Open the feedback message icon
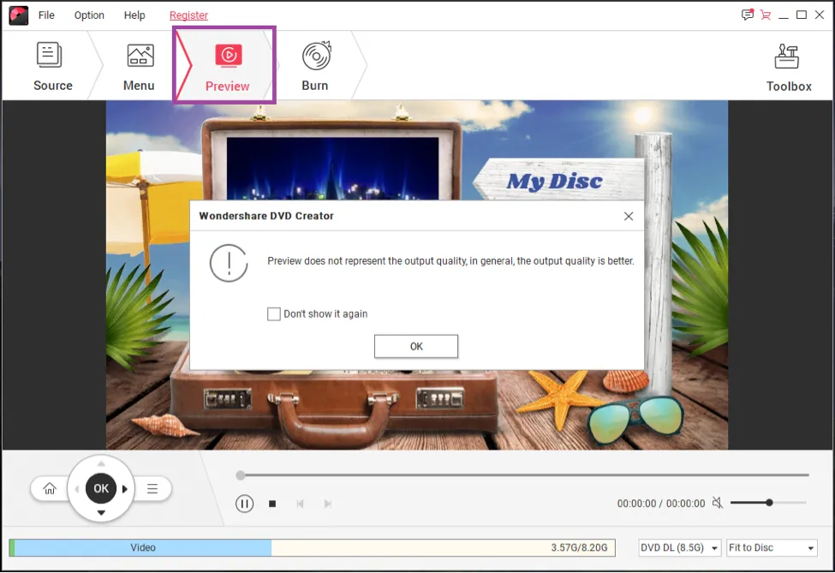 (748, 15)
